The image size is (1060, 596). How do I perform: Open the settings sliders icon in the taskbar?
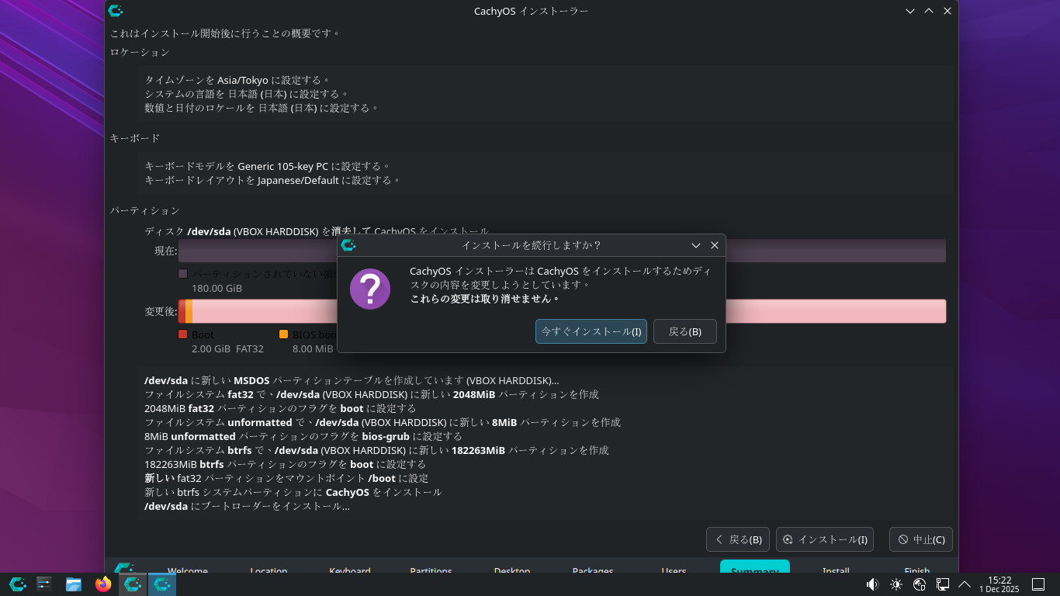44,584
